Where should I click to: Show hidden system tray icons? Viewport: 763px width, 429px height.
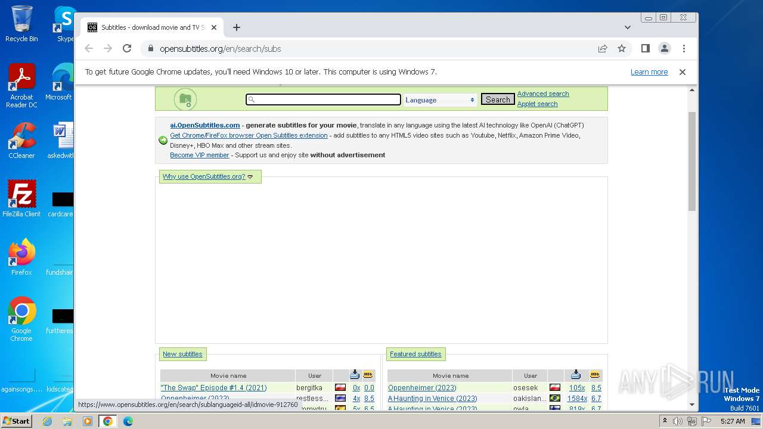point(665,421)
